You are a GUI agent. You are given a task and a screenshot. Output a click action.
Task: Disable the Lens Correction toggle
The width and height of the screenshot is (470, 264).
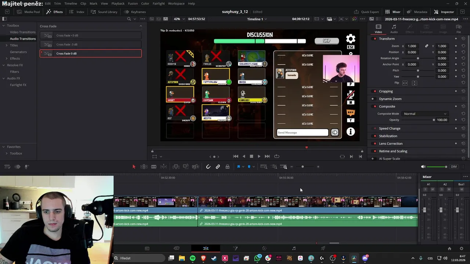[x=375, y=144]
